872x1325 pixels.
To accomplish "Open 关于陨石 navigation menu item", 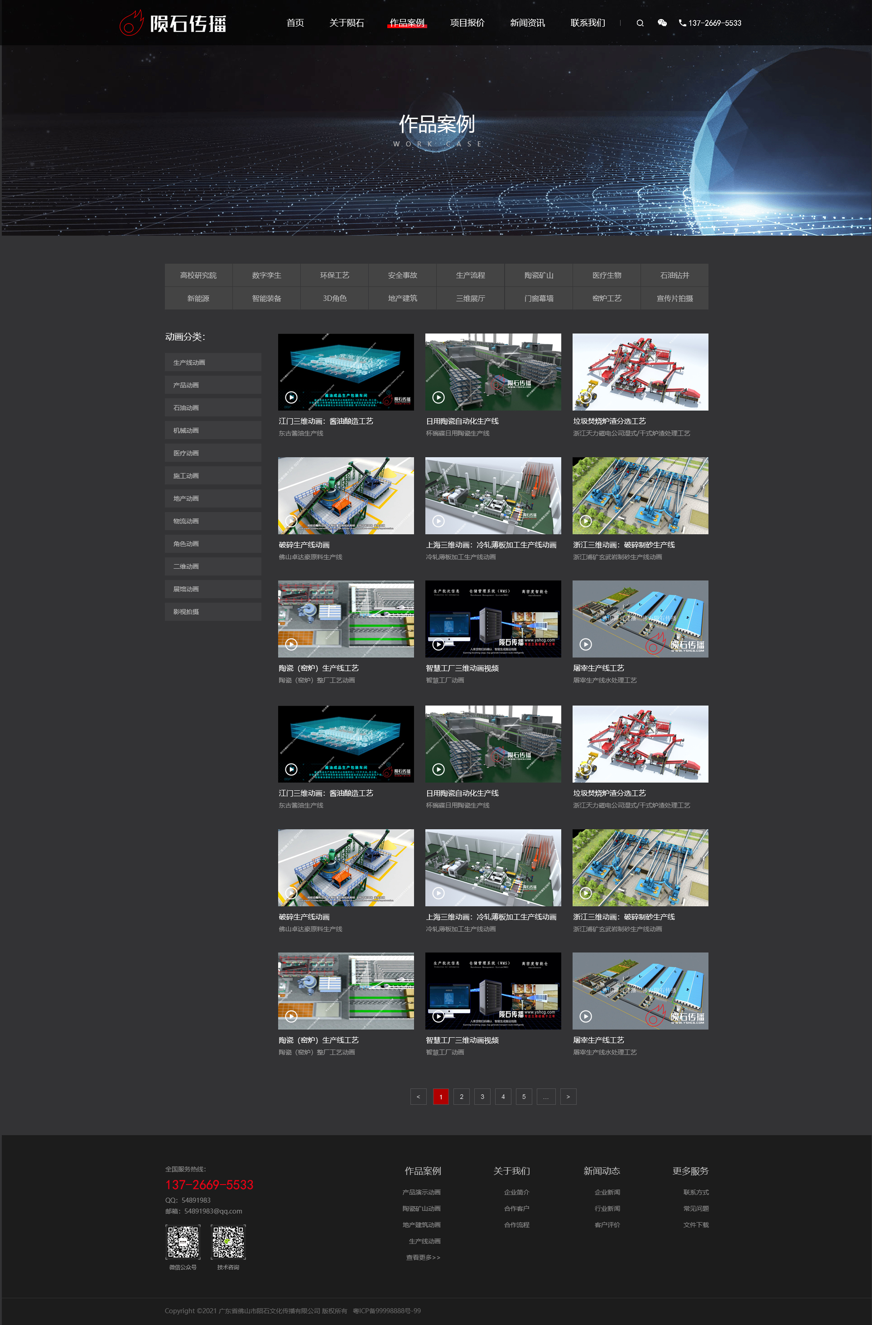I will (346, 23).
